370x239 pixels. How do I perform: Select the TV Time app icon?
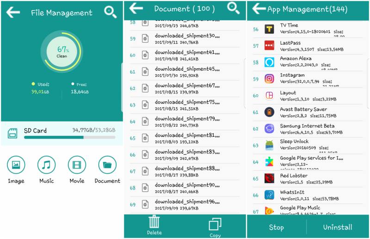(x=269, y=29)
